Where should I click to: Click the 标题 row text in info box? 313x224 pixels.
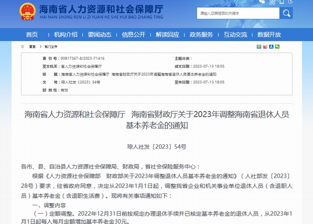point(138,74)
